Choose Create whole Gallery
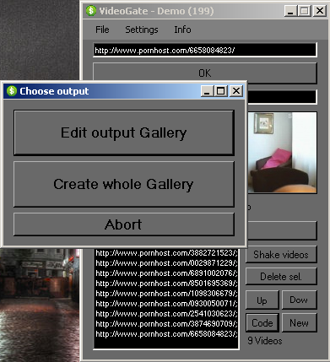Screen dimensions: 330x362 pyautogui.click(x=124, y=184)
